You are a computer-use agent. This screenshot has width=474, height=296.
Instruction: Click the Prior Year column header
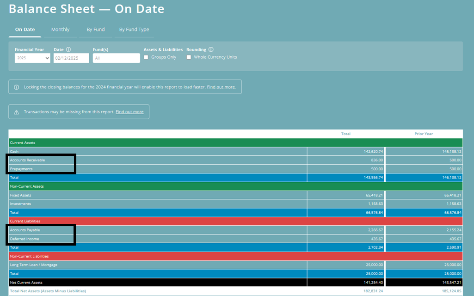pos(424,134)
